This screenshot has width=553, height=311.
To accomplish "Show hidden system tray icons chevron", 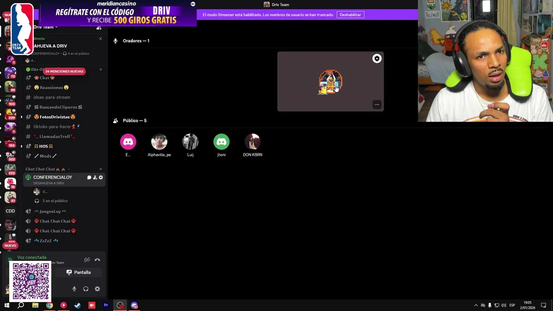I will click(x=476, y=305).
